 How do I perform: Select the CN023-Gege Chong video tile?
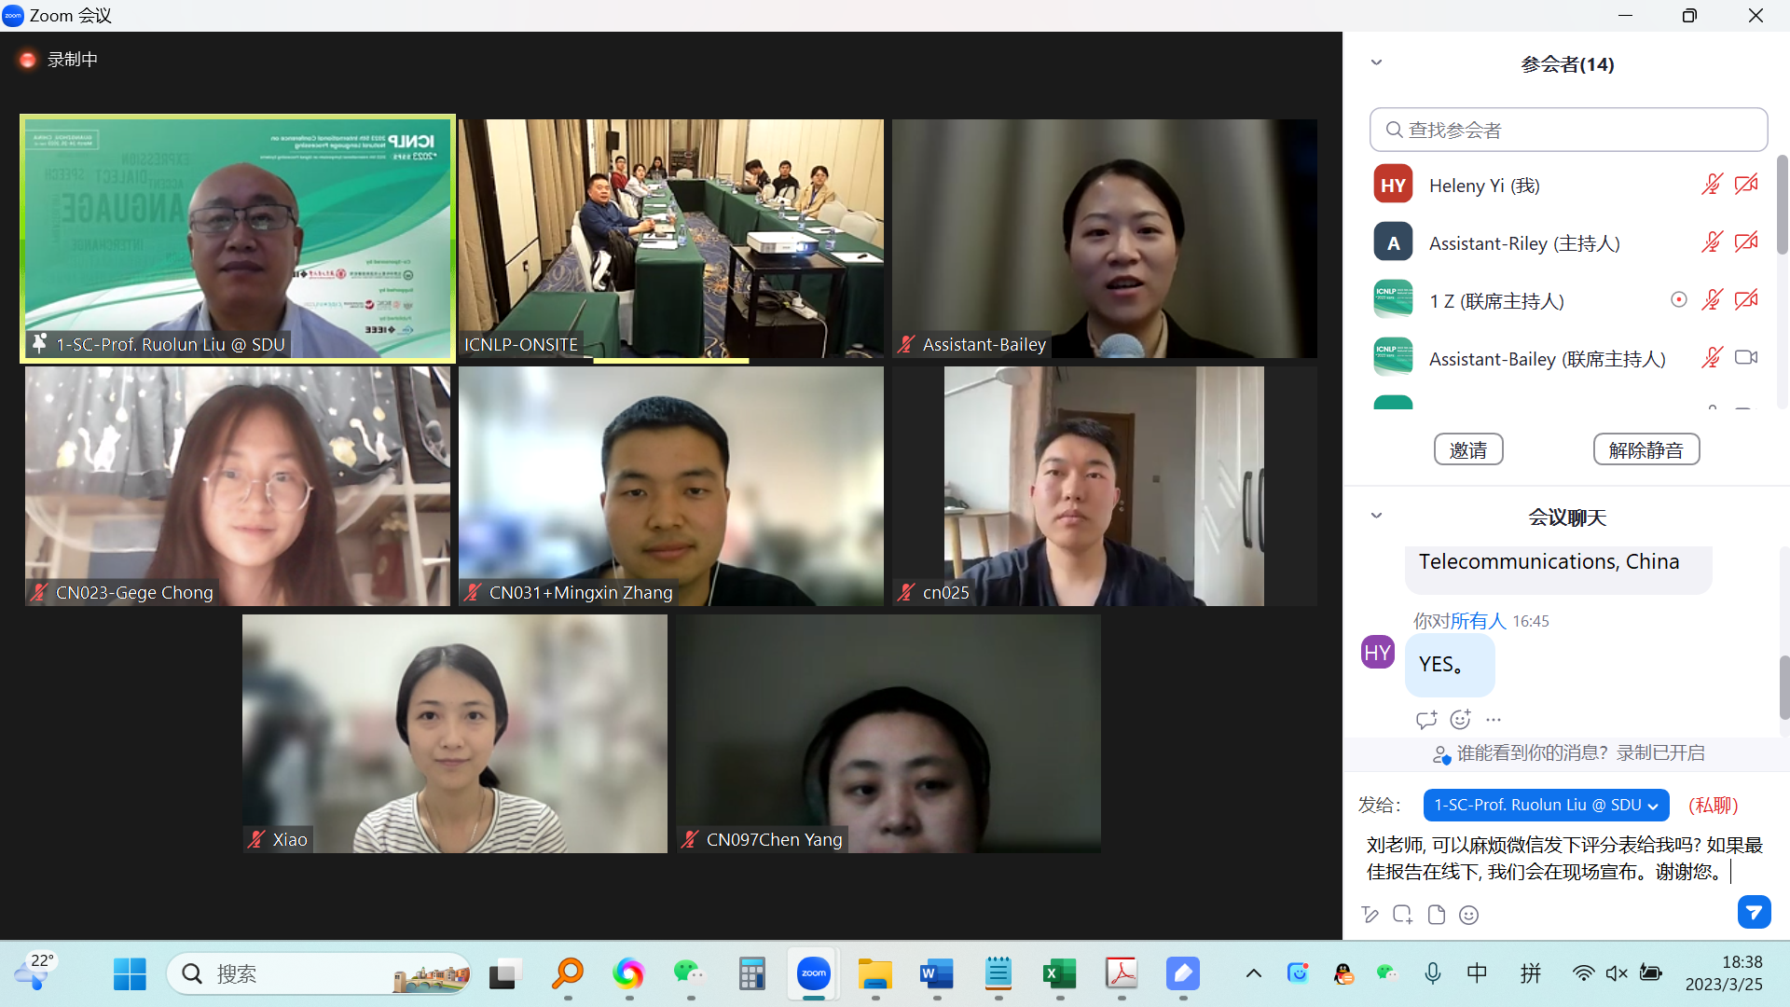pos(238,486)
